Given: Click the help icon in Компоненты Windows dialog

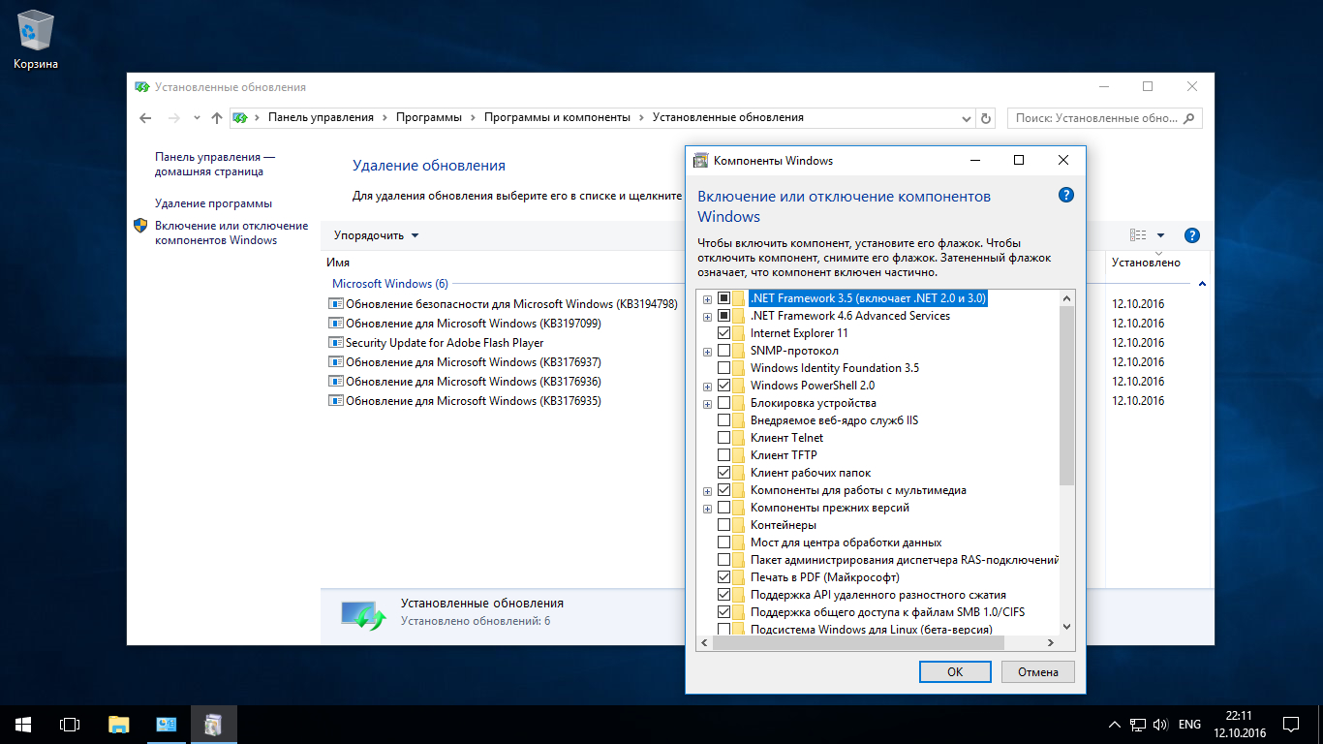Looking at the screenshot, I should (1065, 195).
